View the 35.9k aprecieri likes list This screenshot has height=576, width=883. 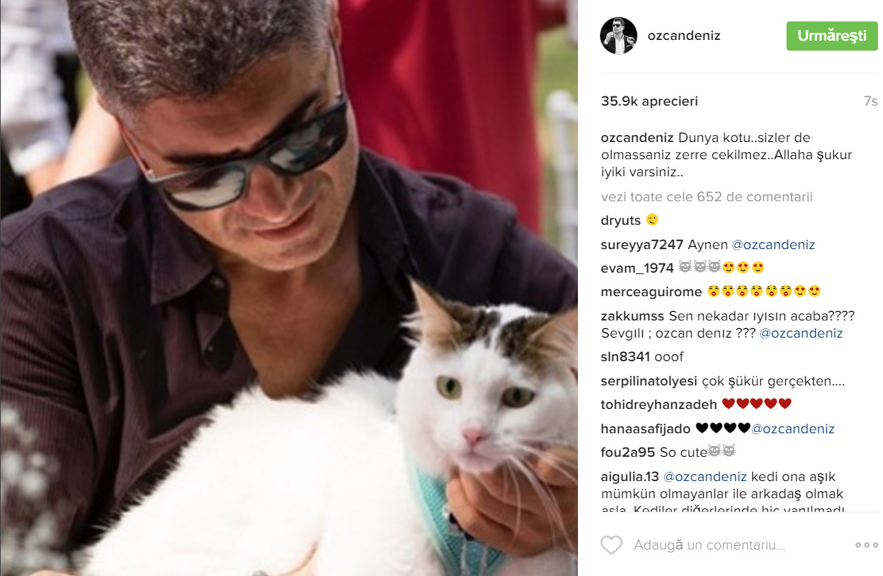[649, 101]
